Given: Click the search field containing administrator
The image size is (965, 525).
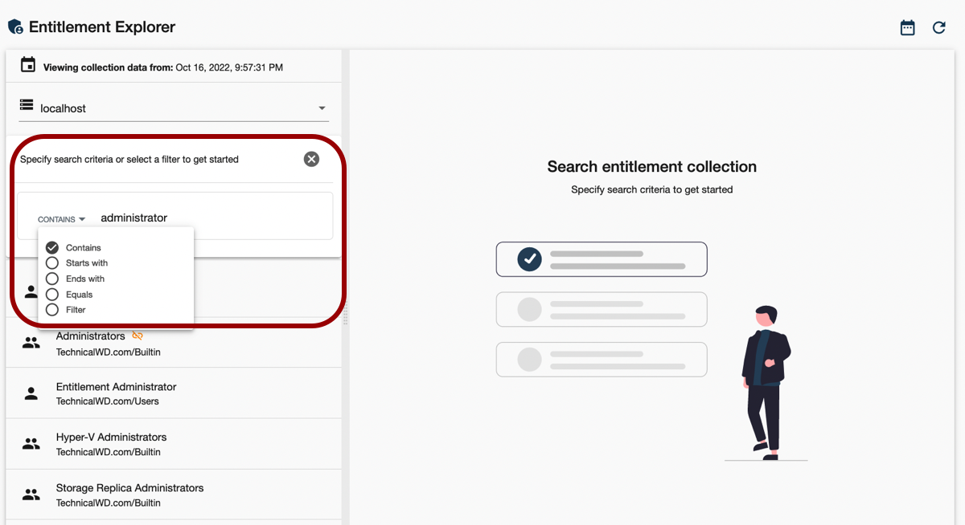Looking at the screenshot, I should coord(209,218).
